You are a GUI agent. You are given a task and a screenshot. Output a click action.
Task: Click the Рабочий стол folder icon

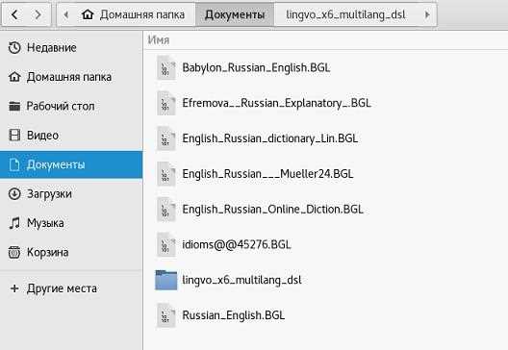pyautogui.click(x=14, y=106)
